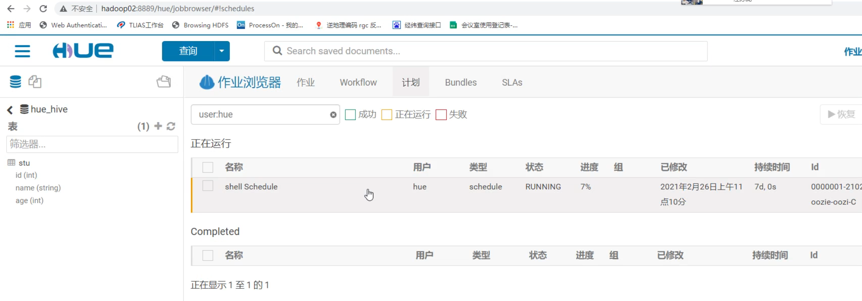Click the 作业浏览器 helmet icon

207,82
